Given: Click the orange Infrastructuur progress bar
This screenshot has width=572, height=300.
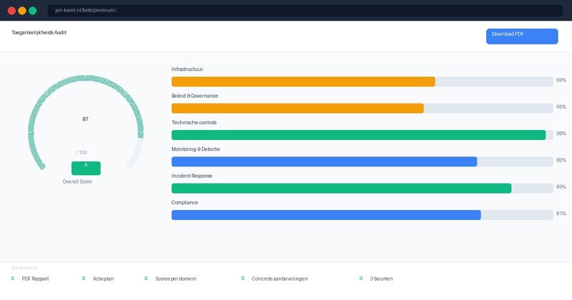Looking at the screenshot, I should 303,81.
